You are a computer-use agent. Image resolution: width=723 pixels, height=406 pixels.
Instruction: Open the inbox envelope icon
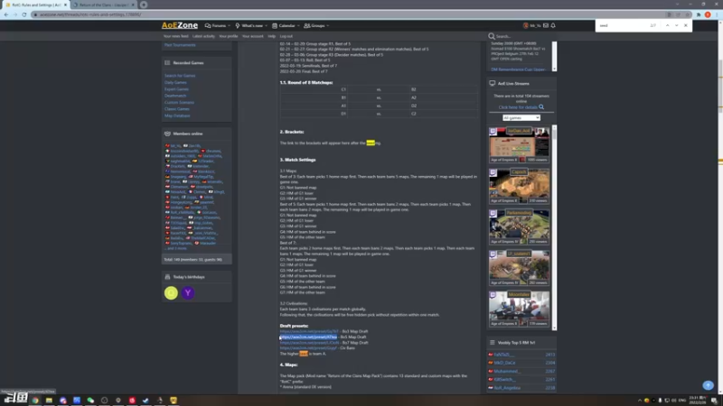tap(546, 26)
